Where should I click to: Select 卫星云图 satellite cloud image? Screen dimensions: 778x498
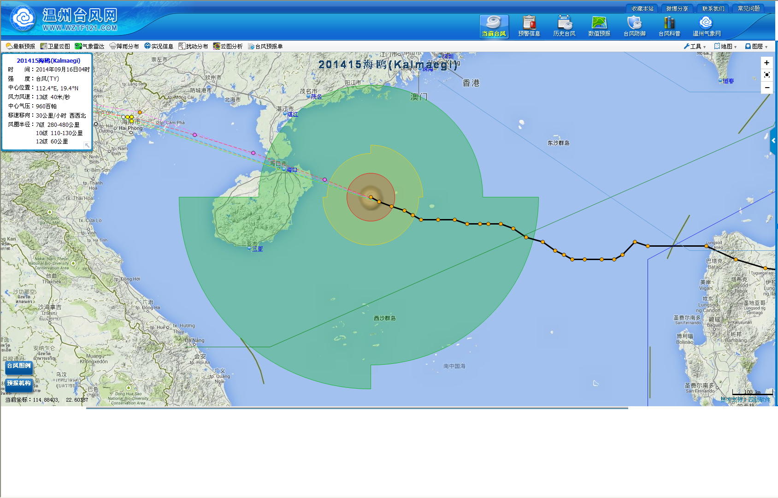tap(55, 47)
